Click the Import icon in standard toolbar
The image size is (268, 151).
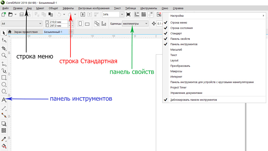83,14
